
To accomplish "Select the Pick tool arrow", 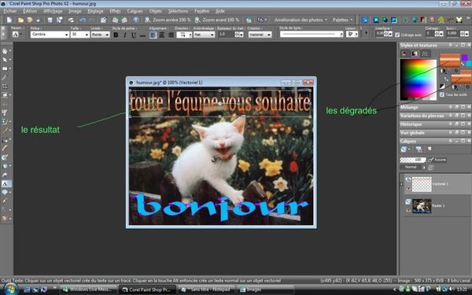I will [x=5, y=60].
